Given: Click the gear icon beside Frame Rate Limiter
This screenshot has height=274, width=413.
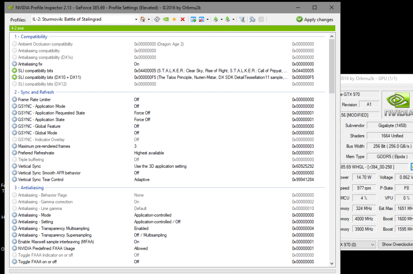Looking at the screenshot, I should tap(14, 100).
